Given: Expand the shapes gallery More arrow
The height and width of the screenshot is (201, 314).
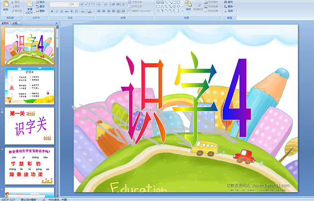Looking at the screenshot, I should (182, 10).
